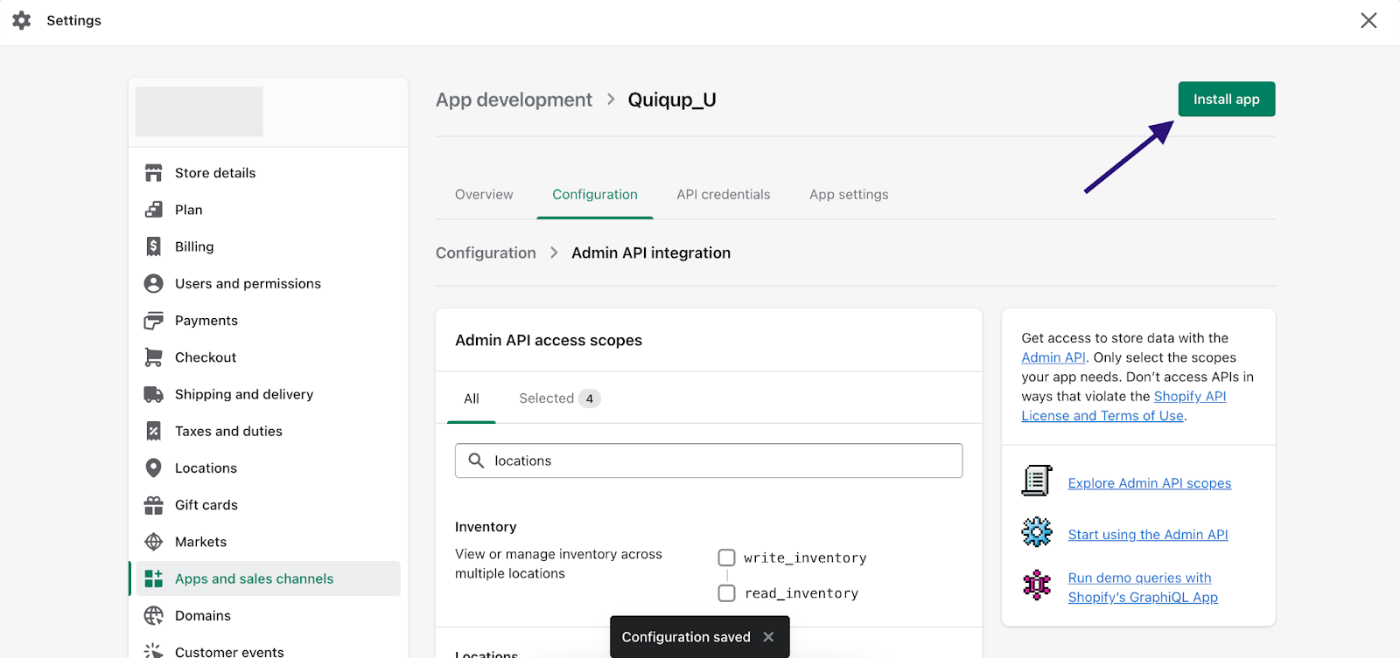Click the Gift cards present icon
The width and height of the screenshot is (1400, 658).
153,505
